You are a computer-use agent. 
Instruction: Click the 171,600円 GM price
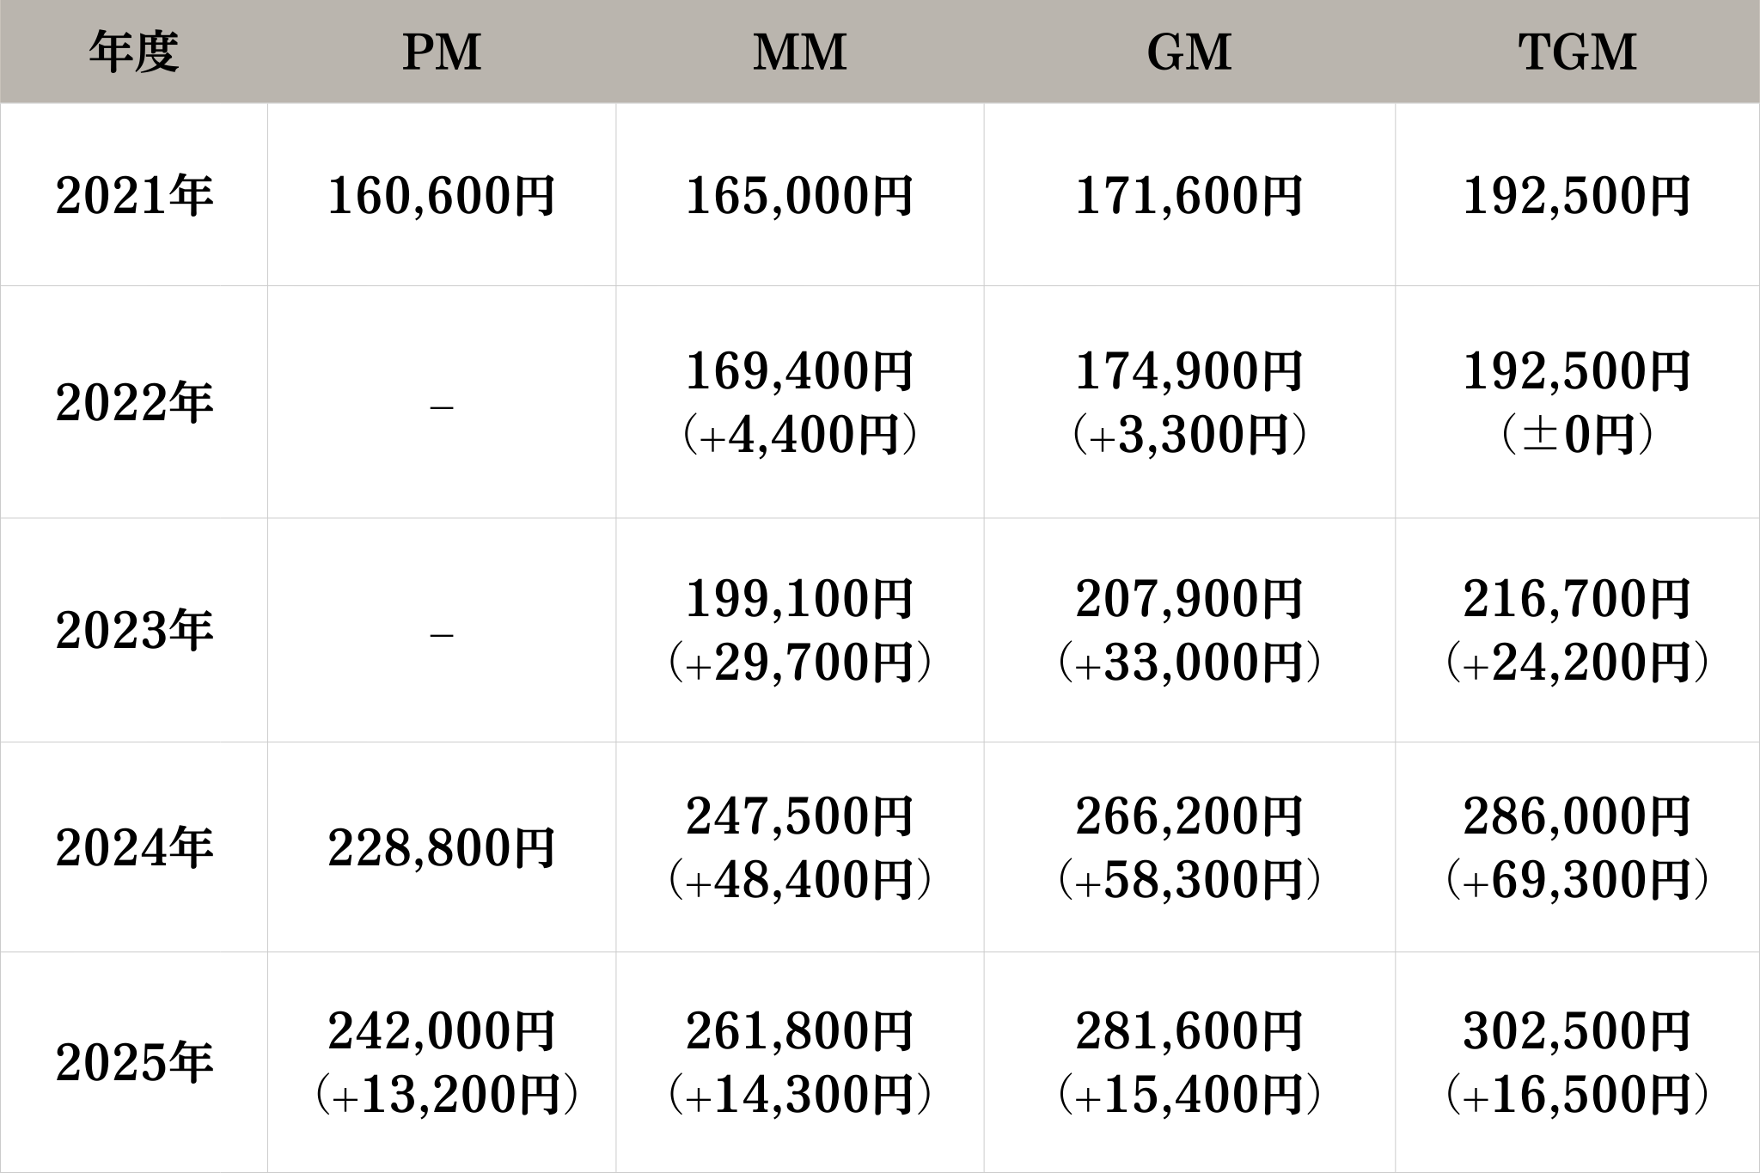1189,196
